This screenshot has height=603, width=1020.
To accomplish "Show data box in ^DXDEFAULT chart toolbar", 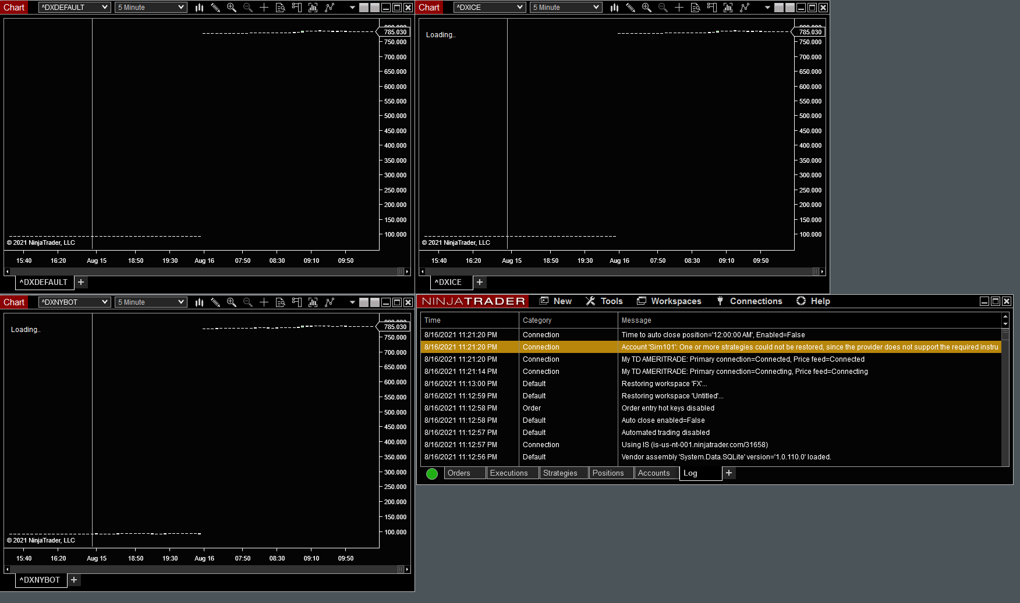I will (x=281, y=8).
